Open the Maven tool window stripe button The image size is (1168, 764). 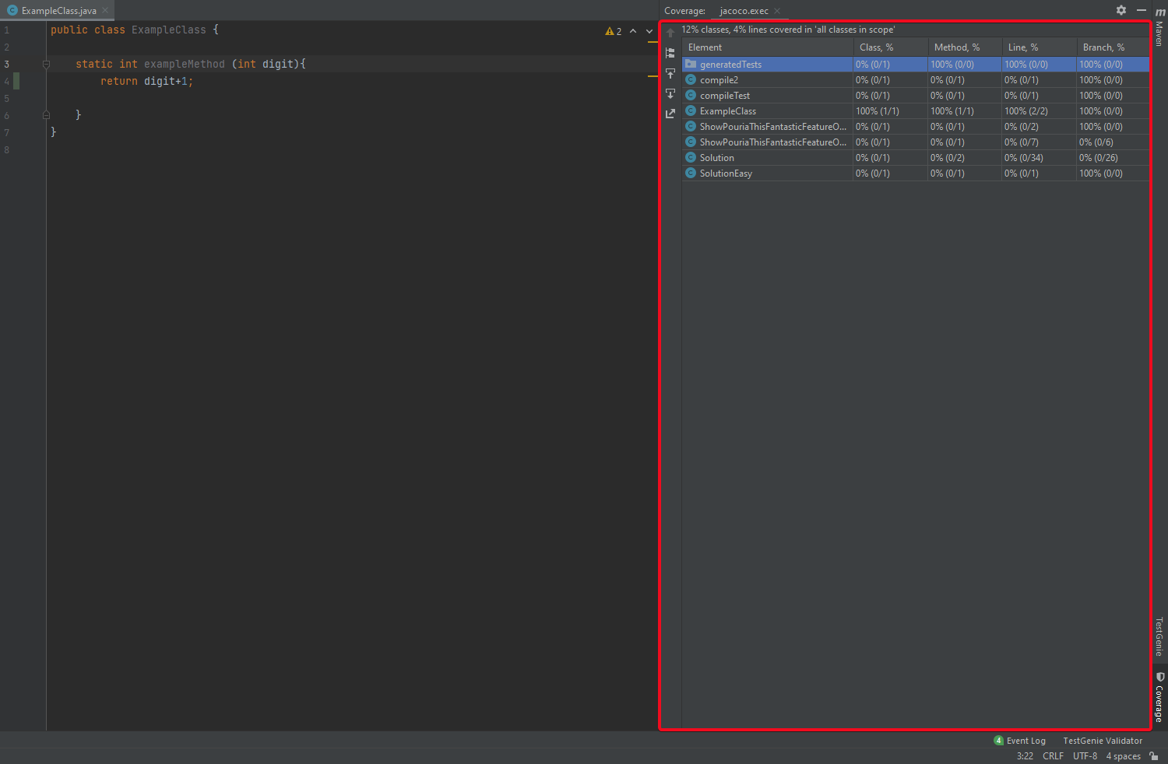(1159, 27)
